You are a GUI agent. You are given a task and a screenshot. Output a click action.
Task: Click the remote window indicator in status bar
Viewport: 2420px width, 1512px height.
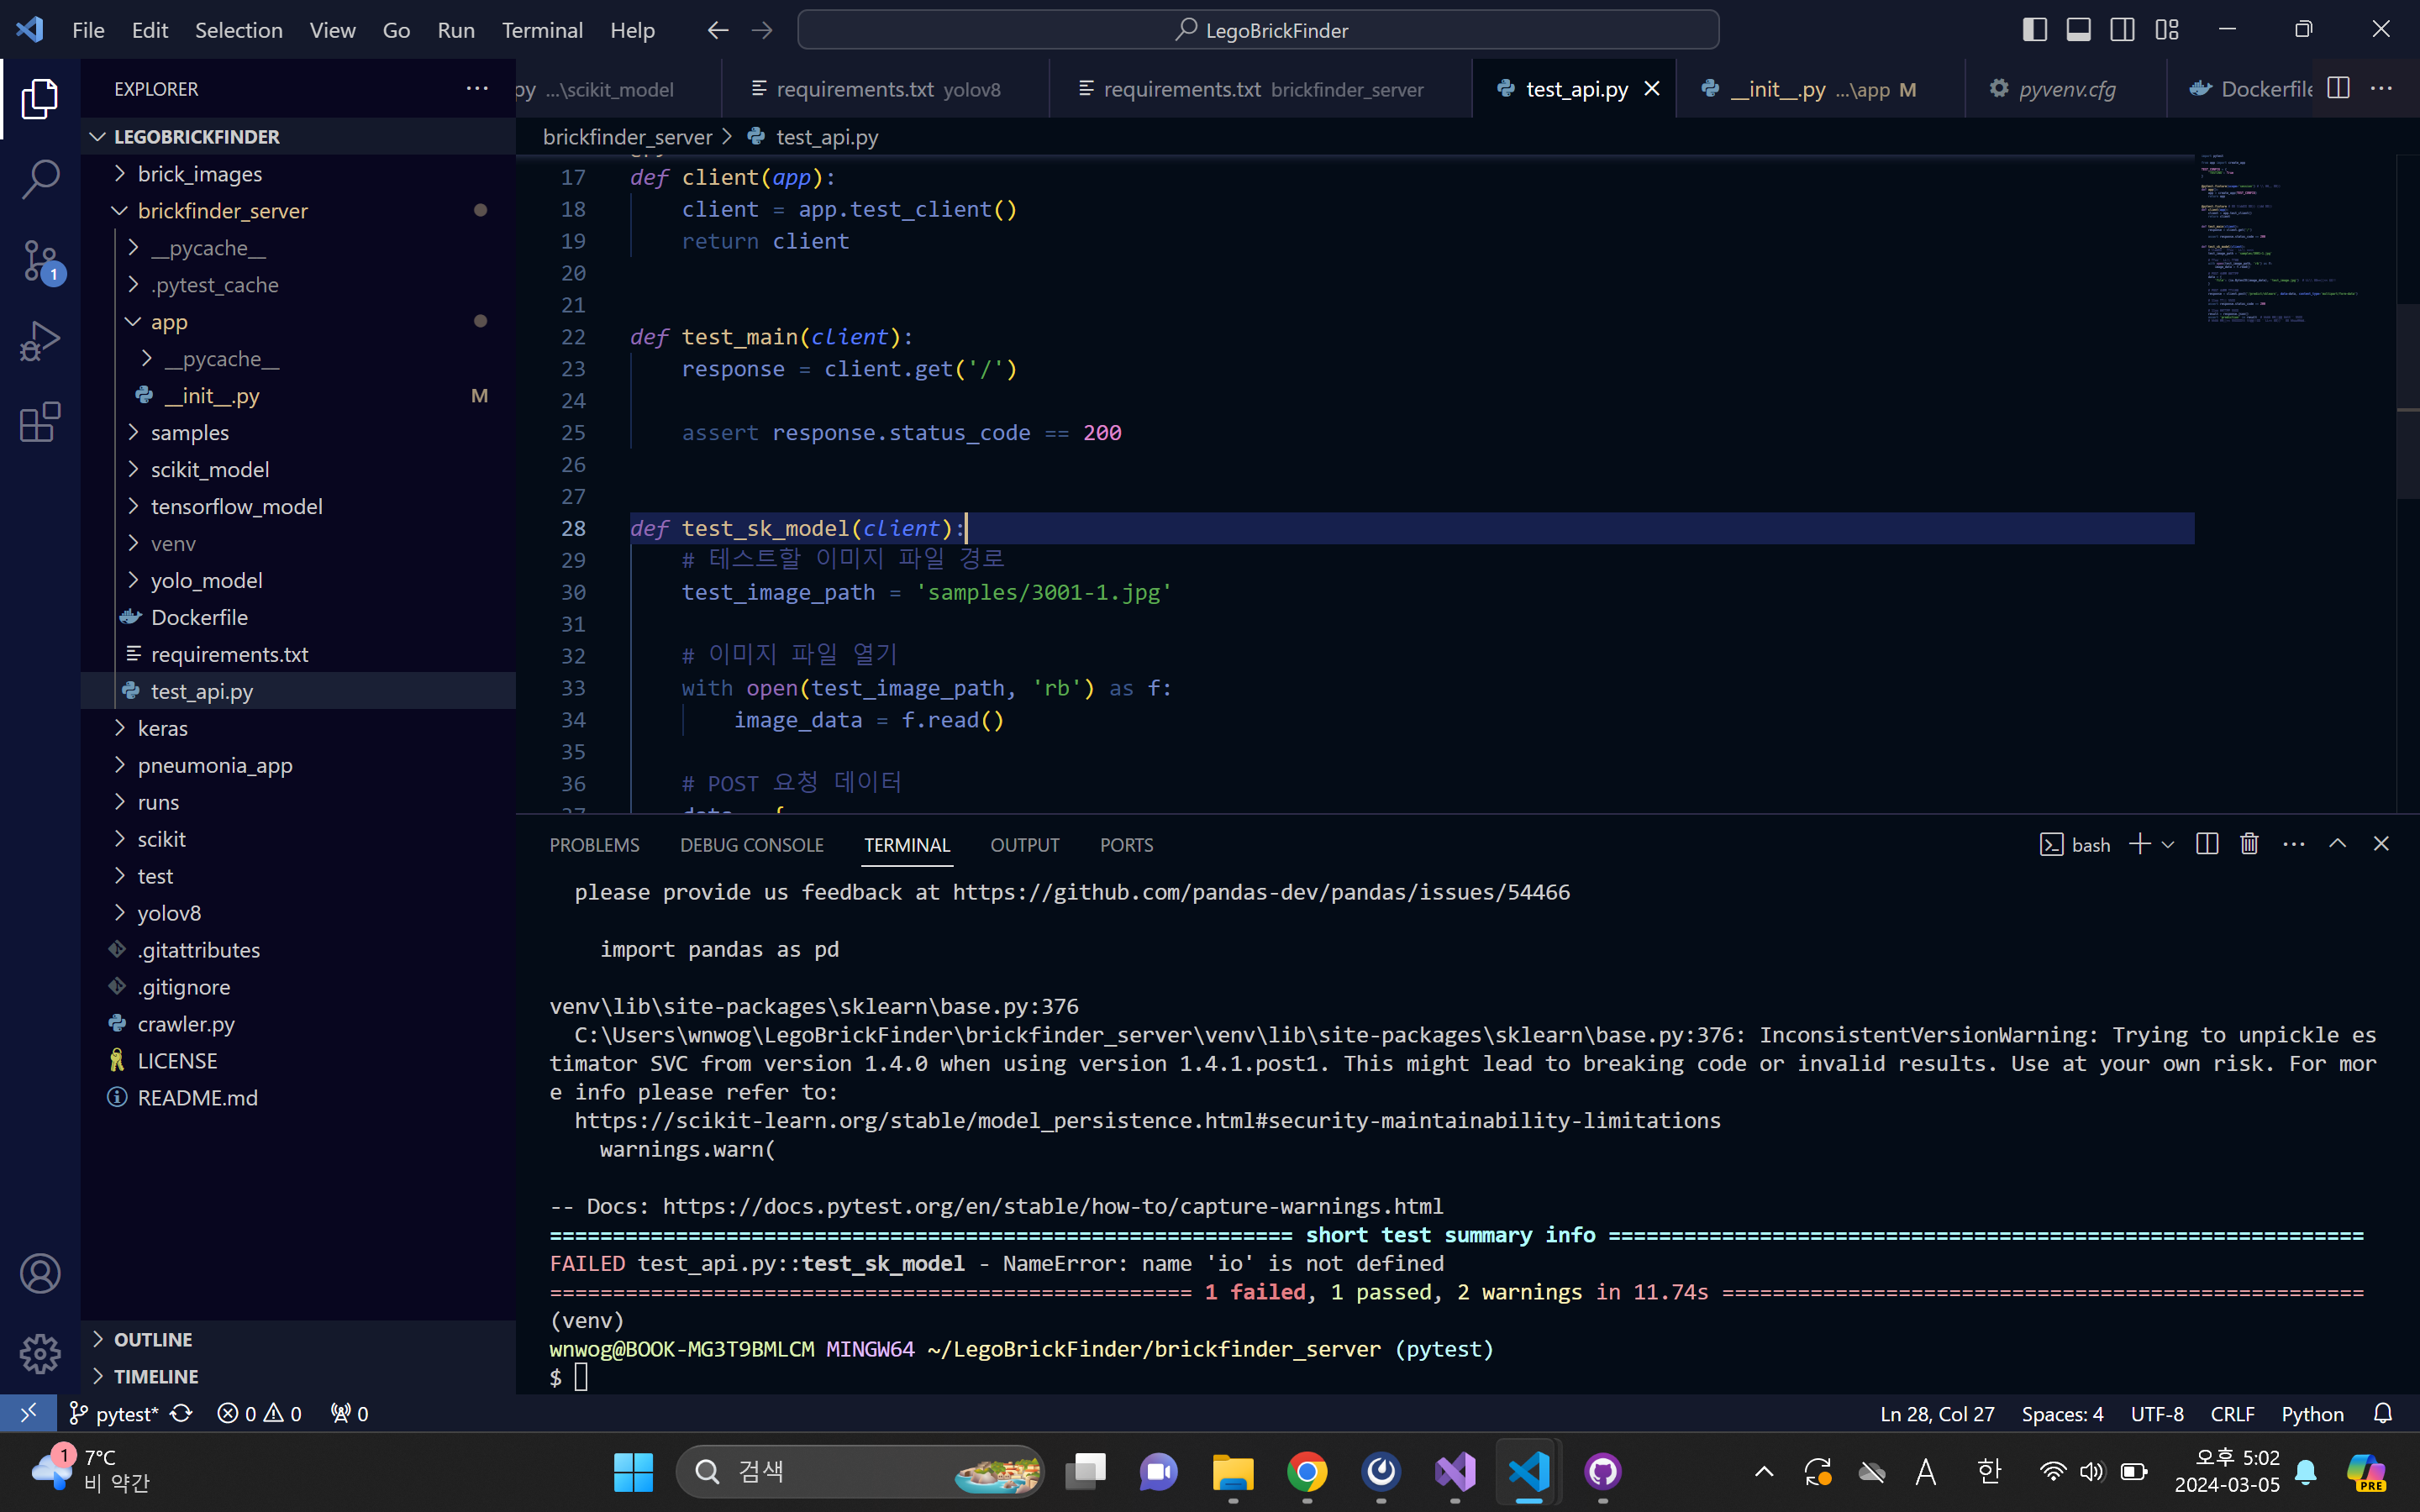28,1413
